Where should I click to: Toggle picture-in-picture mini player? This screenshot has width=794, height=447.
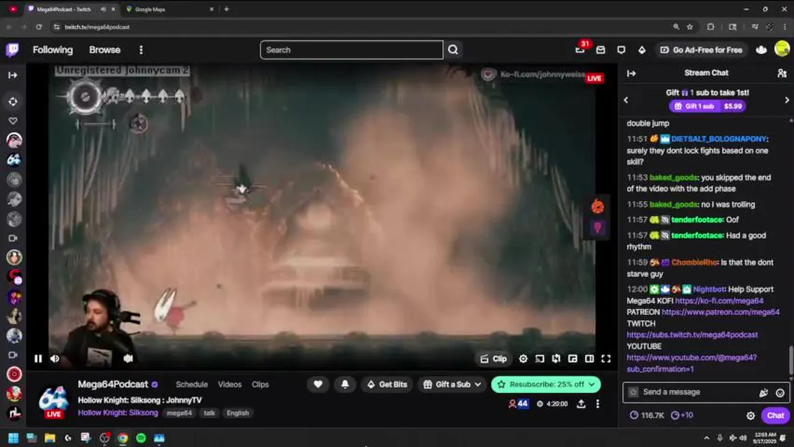[x=573, y=358]
